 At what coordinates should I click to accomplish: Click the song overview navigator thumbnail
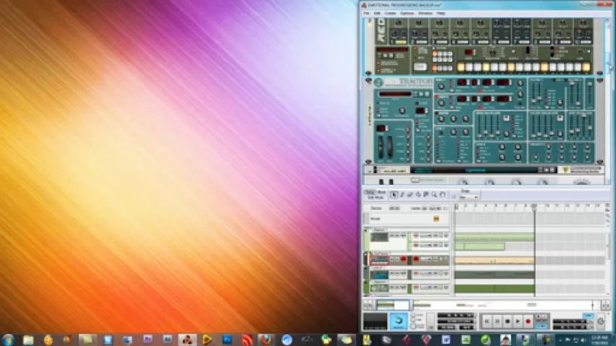click(x=393, y=305)
